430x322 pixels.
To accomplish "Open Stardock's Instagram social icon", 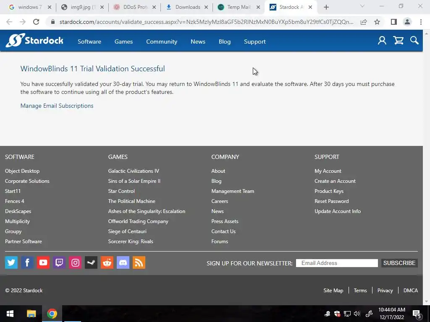I will [75, 262].
